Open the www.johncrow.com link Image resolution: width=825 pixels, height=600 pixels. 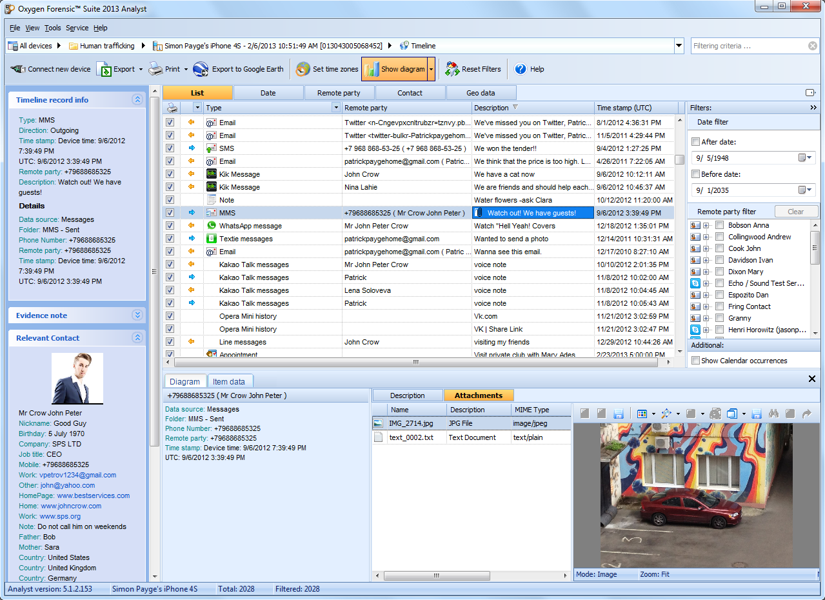coord(71,506)
